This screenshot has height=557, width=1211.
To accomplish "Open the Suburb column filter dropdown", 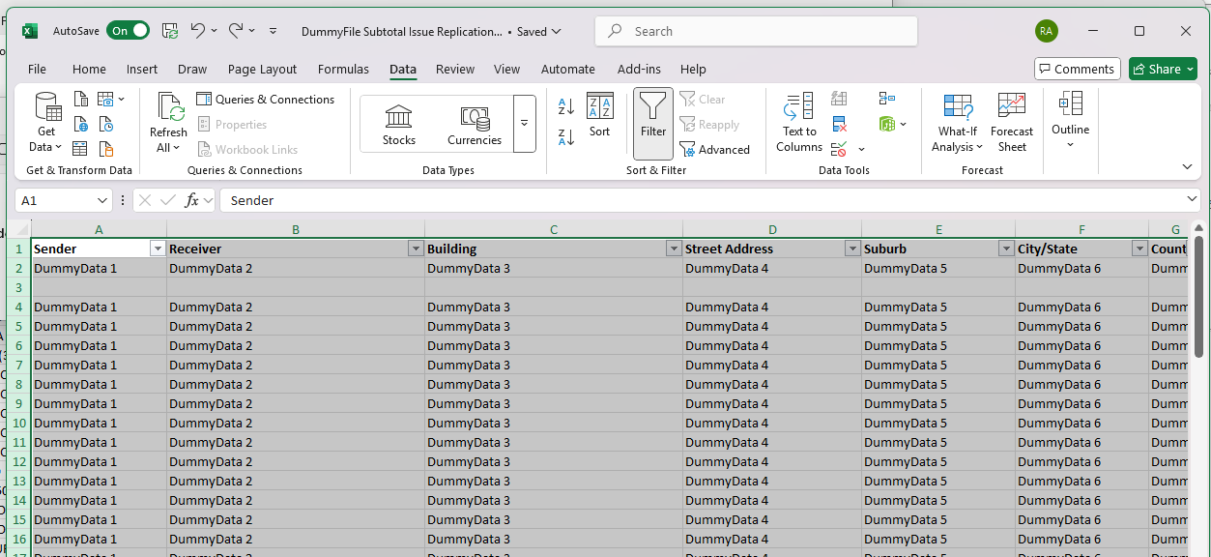I will pyautogui.click(x=1006, y=249).
